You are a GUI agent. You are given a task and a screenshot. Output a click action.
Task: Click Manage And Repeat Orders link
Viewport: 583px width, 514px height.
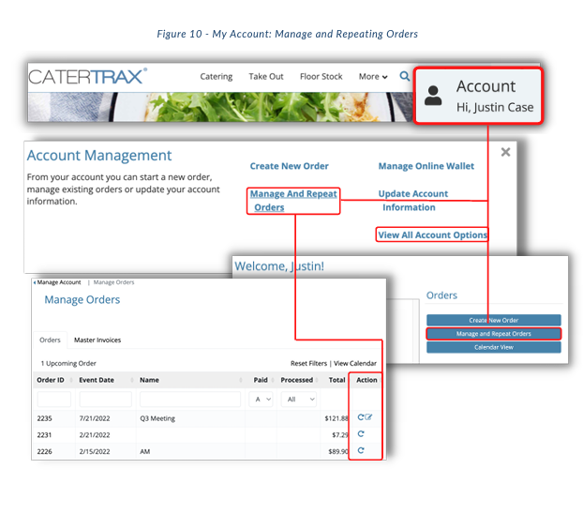[293, 201]
